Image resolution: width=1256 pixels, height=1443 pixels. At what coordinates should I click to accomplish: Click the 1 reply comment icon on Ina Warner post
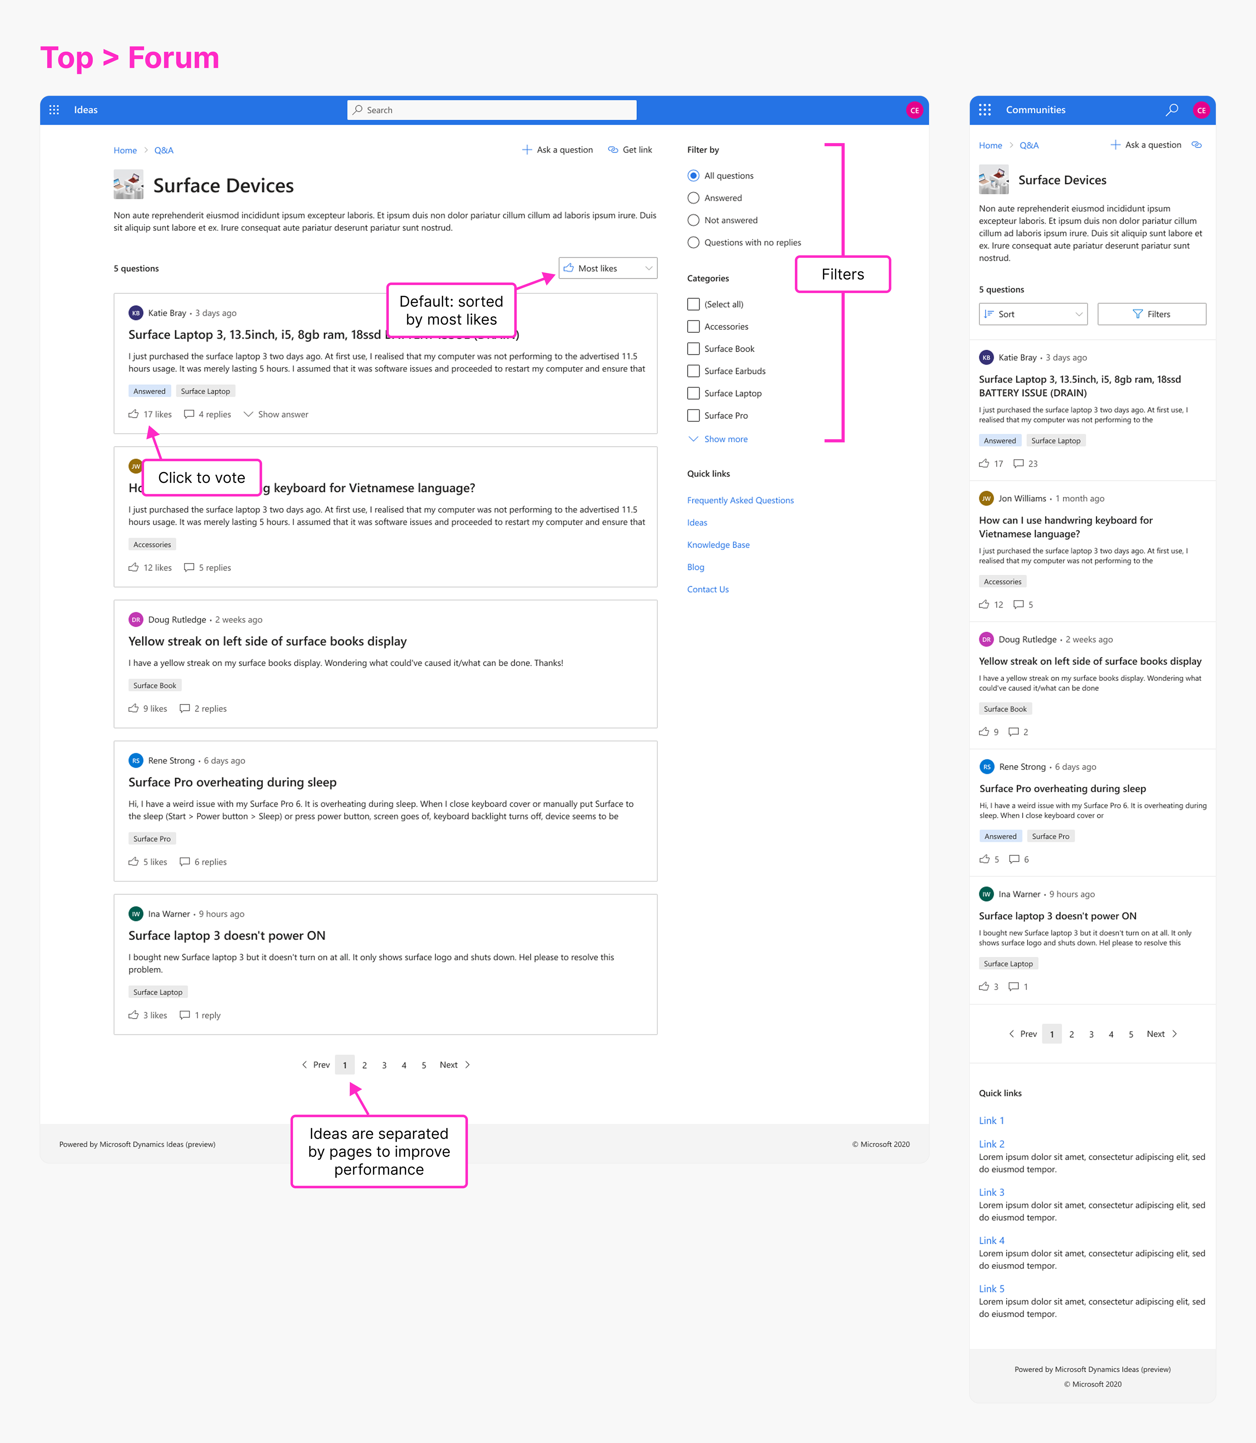tap(185, 1015)
